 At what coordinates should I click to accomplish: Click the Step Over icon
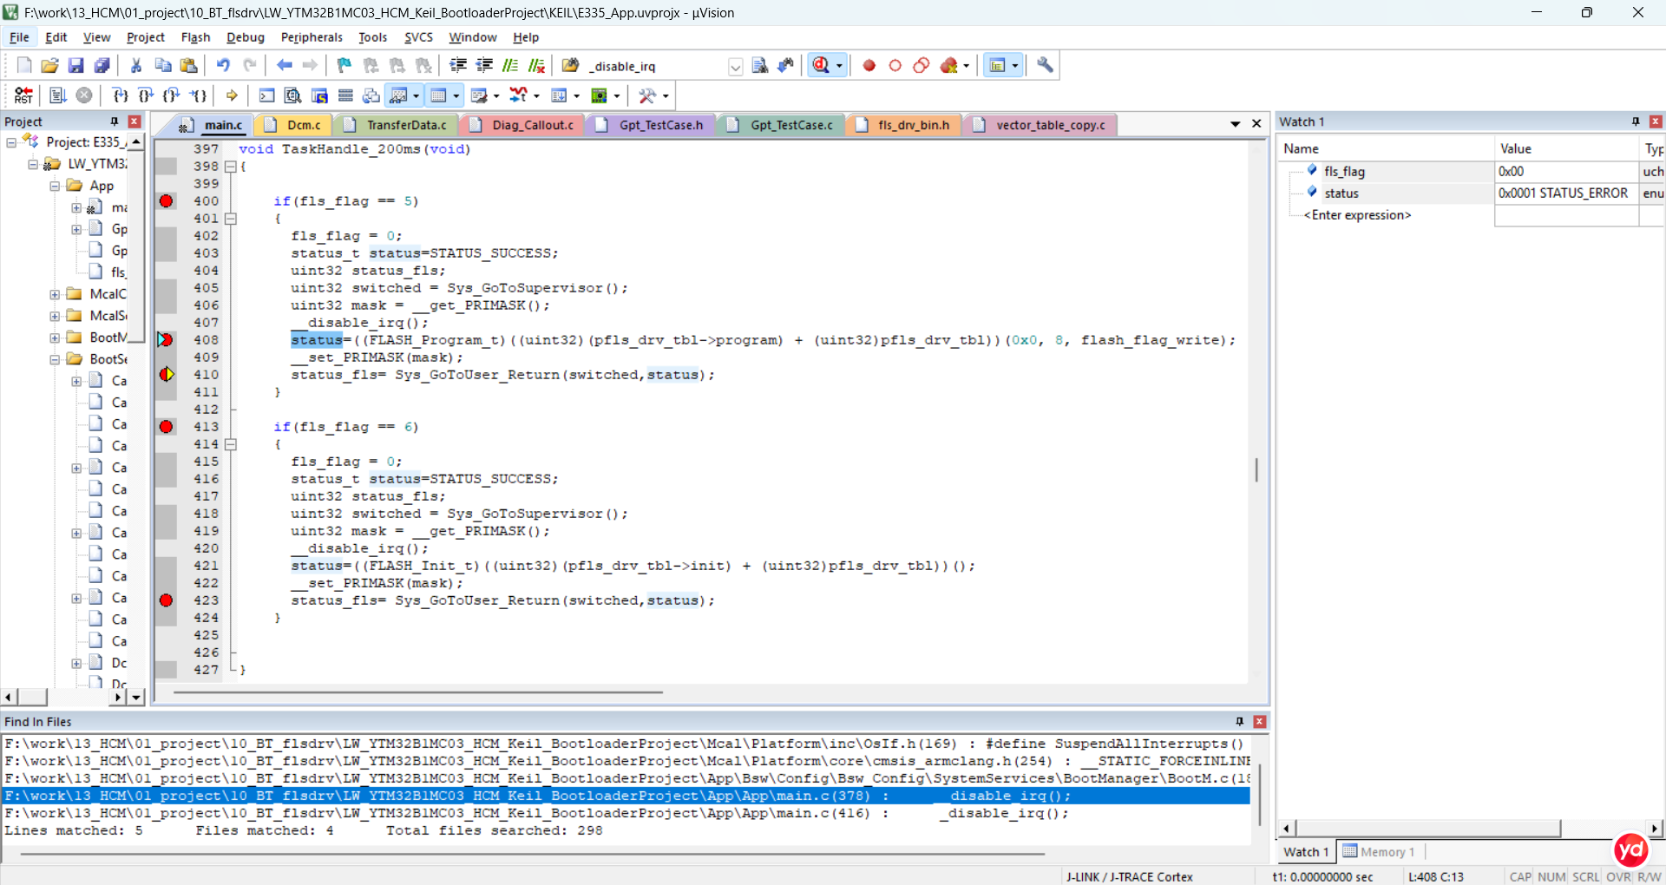[146, 95]
